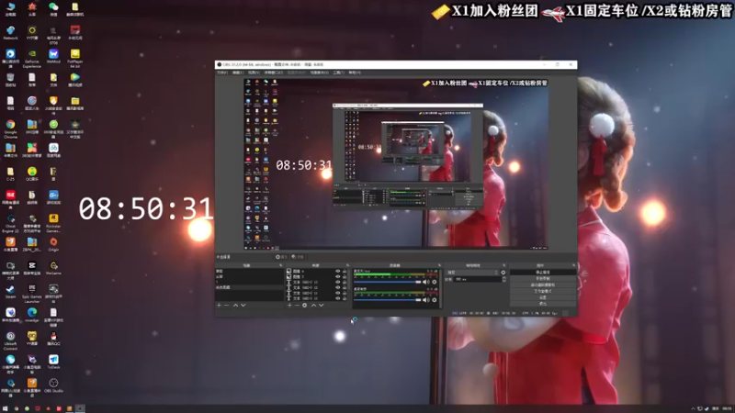Viewport: 735px width, 413px height.
Task: Click 停止推流 stop streaming button
Action: click(543, 272)
